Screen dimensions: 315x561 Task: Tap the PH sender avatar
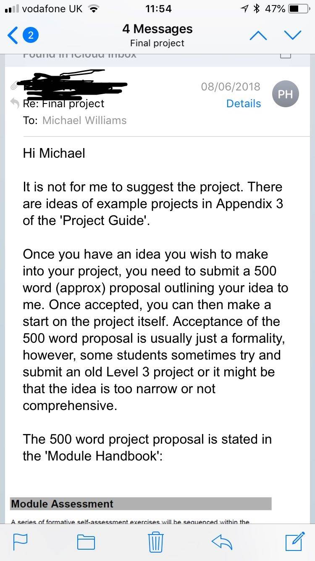[286, 94]
